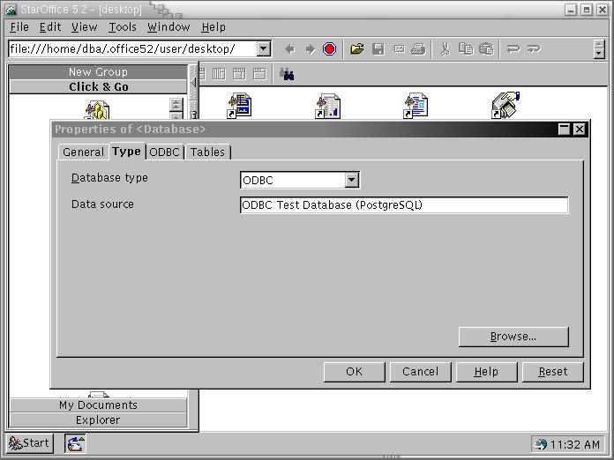The height and width of the screenshot is (460, 614).
Task: Open the Tools menu
Action: (x=122, y=27)
